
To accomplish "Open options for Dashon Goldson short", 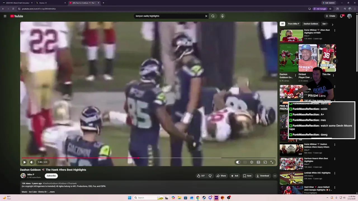I will (295, 75).
